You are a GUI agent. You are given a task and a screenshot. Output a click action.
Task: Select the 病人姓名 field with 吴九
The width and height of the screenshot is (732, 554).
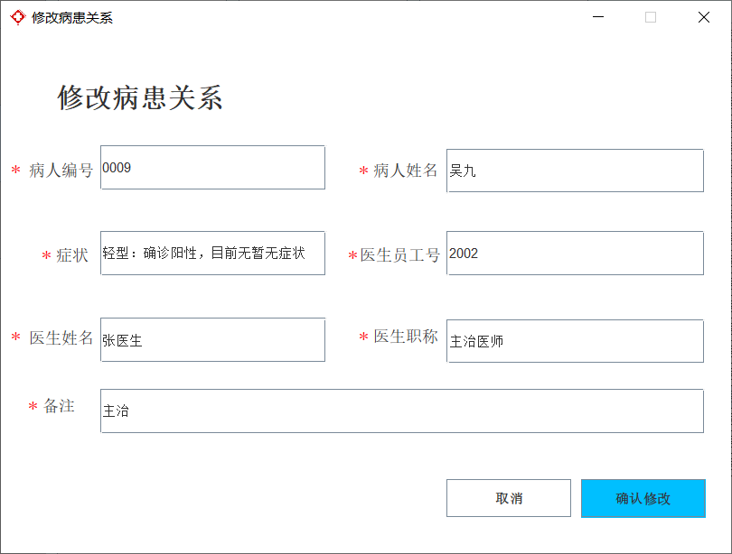click(x=575, y=171)
